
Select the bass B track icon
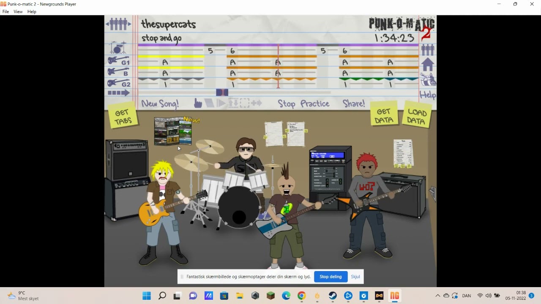(119, 72)
